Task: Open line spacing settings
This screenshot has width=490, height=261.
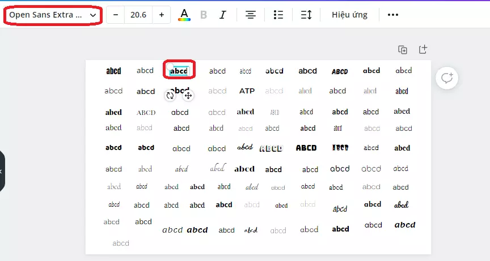Action: click(306, 15)
